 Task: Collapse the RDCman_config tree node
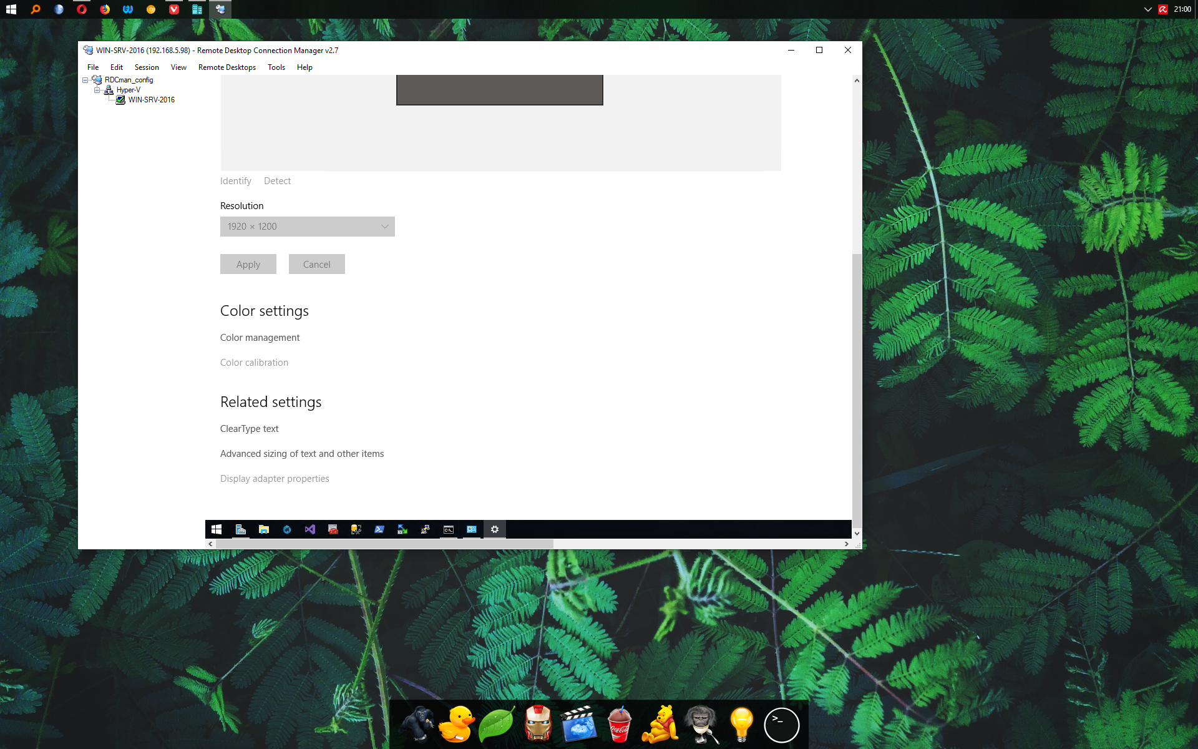click(85, 80)
